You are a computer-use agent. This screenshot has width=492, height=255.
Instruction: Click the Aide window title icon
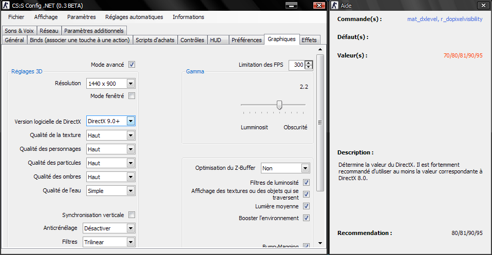(x=335, y=6)
